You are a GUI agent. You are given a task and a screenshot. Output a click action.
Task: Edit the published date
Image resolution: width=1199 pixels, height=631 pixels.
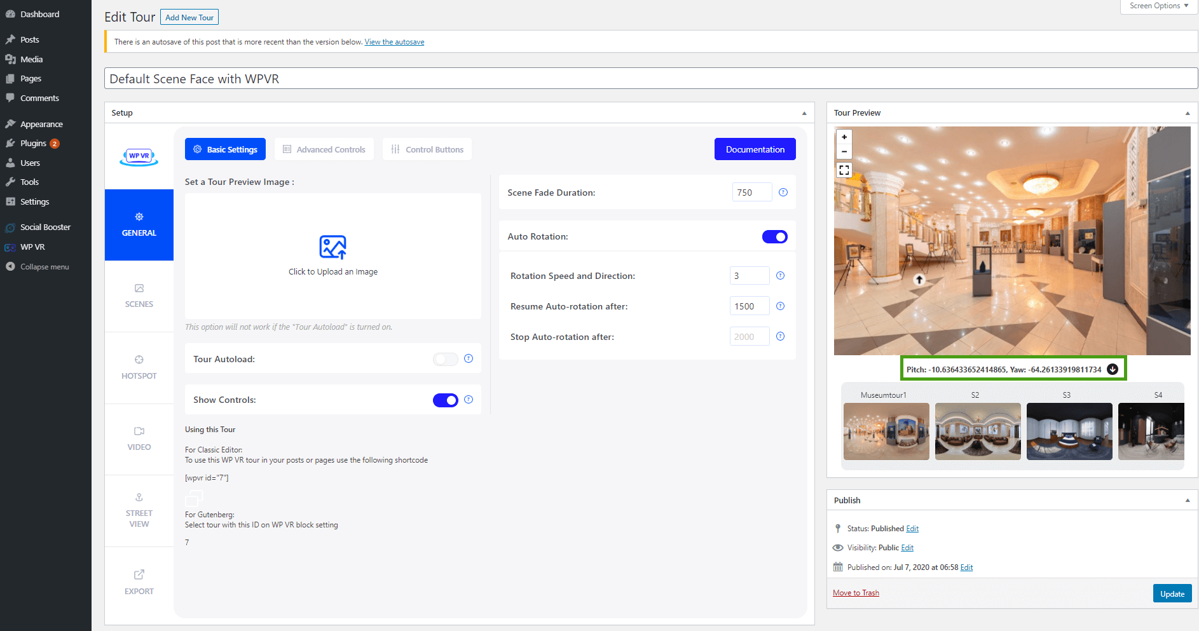966,567
